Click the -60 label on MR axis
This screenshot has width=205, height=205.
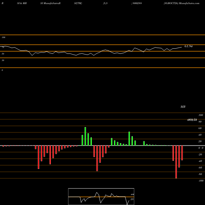200,168
